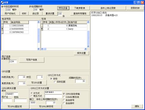Click the 获取时钟 button
145x110 pixels.
click(135, 8)
